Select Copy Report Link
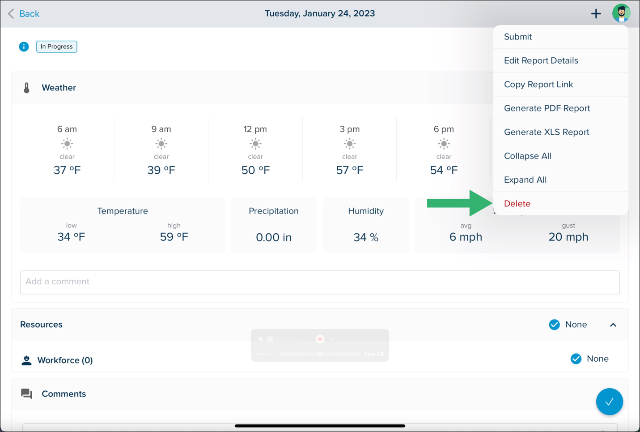Image resolution: width=640 pixels, height=432 pixels. pos(561,84)
